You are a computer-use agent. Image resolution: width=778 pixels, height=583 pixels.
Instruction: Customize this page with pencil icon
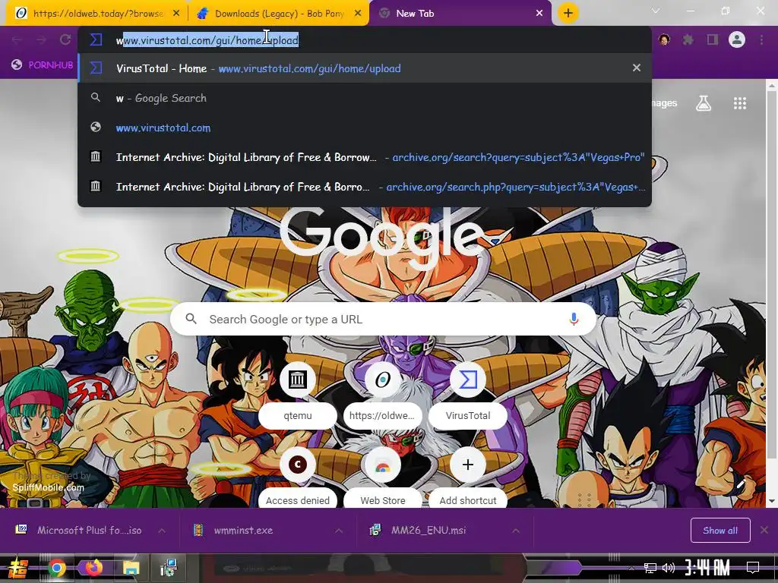click(742, 484)
